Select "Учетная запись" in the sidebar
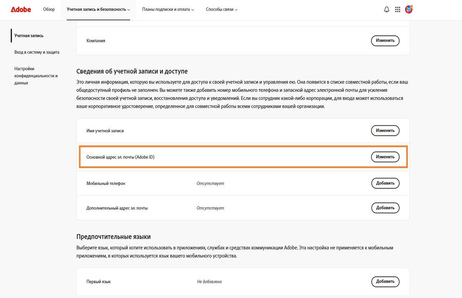Viewport: 462px width, 298px height. (29, 36)
